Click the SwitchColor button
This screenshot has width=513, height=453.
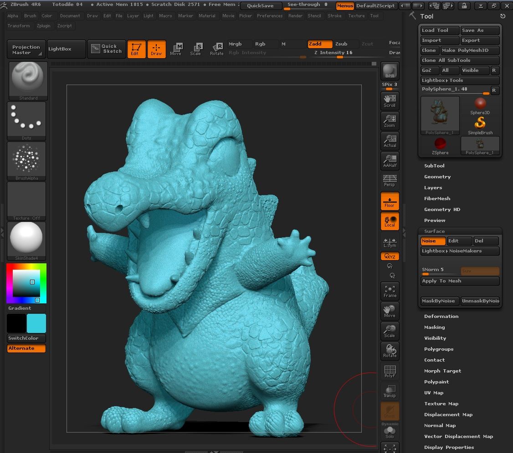[26, 338]
